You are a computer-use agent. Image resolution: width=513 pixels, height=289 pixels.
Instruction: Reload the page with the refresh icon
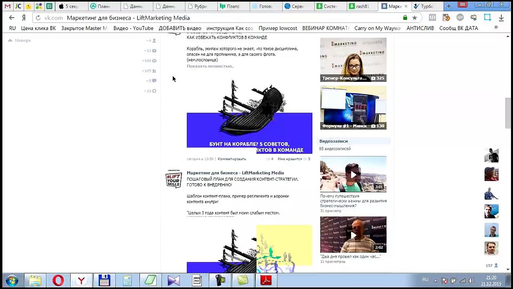pyautogui.click(x=38, y=18)
